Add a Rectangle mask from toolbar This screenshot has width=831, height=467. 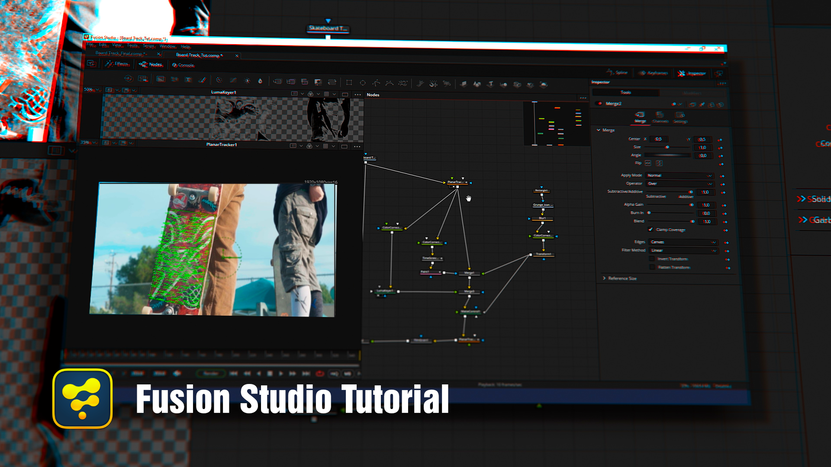tap(349, 82)
